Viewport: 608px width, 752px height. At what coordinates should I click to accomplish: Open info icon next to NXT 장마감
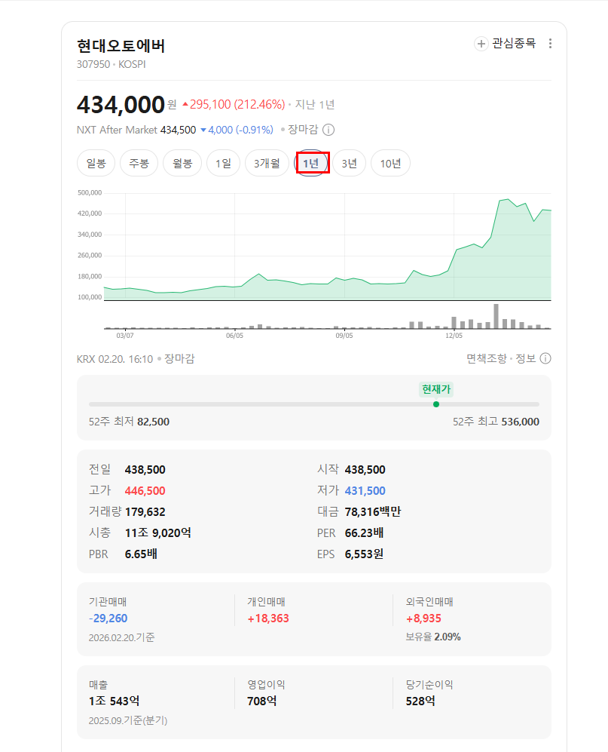pos(328,130)
